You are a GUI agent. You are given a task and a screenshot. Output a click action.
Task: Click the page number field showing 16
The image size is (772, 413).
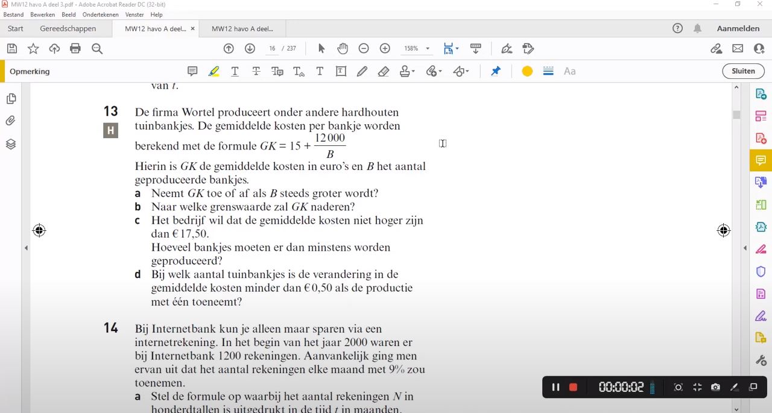(272, 48)
